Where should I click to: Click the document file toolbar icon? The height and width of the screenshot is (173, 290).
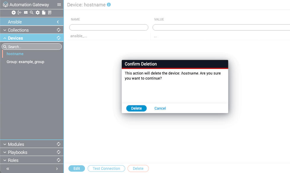44,12
